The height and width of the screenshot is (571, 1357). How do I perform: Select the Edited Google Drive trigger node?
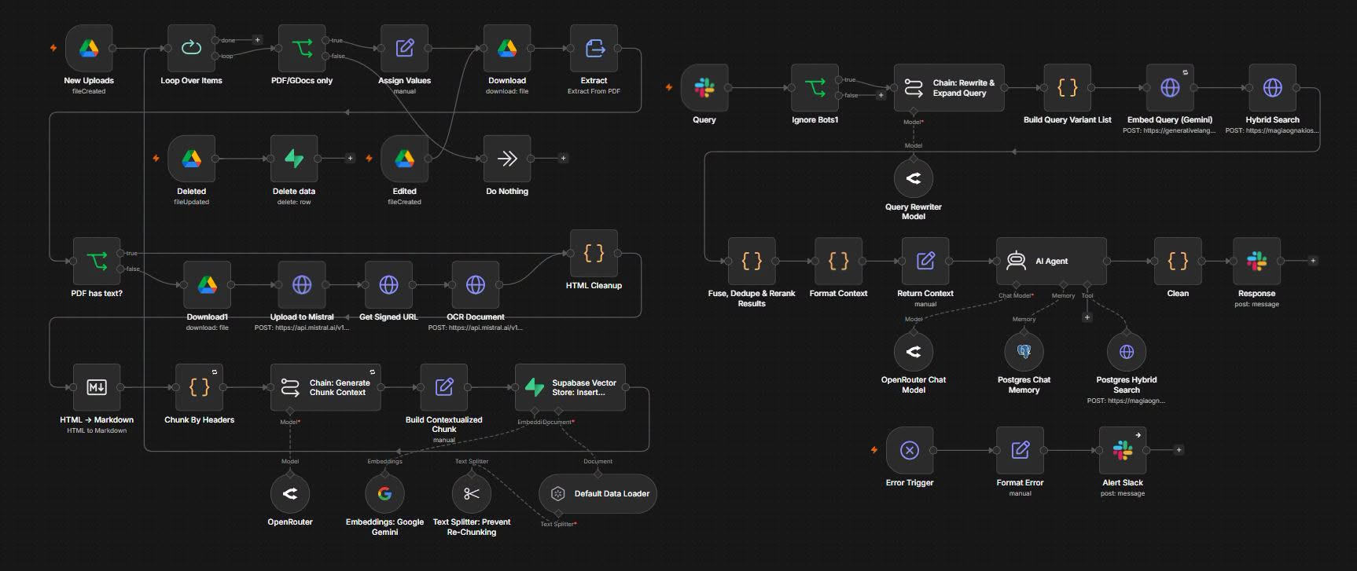(x=404, y=159)
